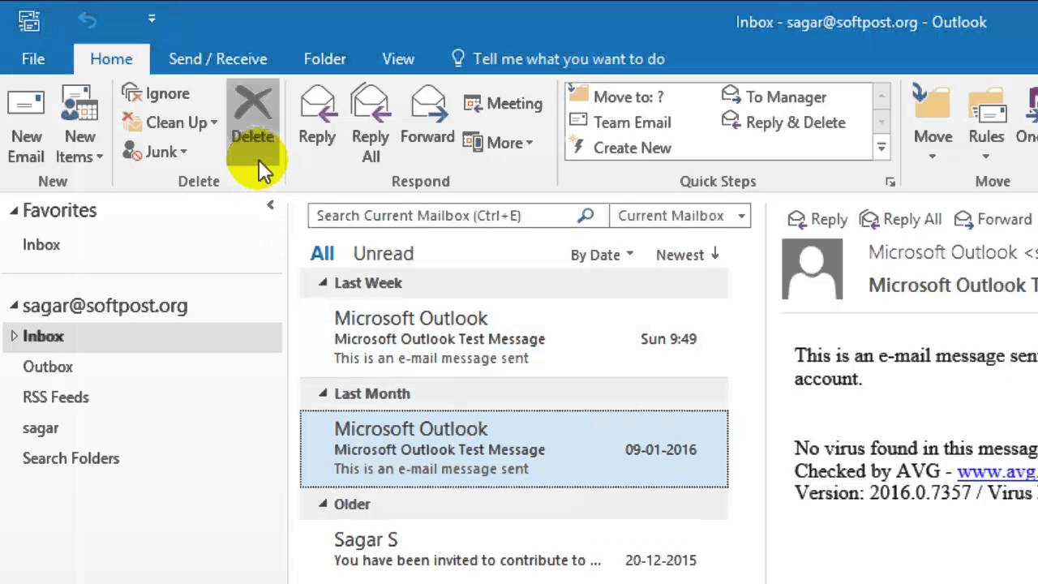1038x584 pixels.
Task: Open the Sun 9:49 Microsoft Outlook message
Action: (514, 337)
